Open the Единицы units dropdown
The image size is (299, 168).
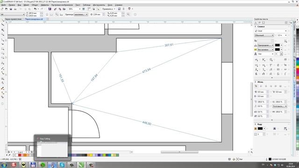81,14
